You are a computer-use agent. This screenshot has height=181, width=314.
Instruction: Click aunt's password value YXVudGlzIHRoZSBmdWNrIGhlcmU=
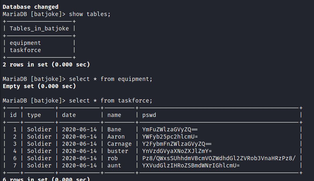tap(191, 166)
